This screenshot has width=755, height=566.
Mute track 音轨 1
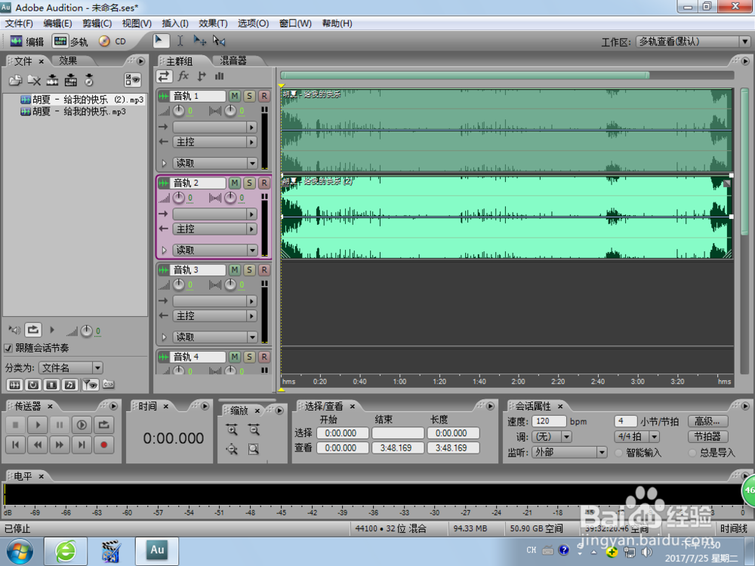point(235,96)
